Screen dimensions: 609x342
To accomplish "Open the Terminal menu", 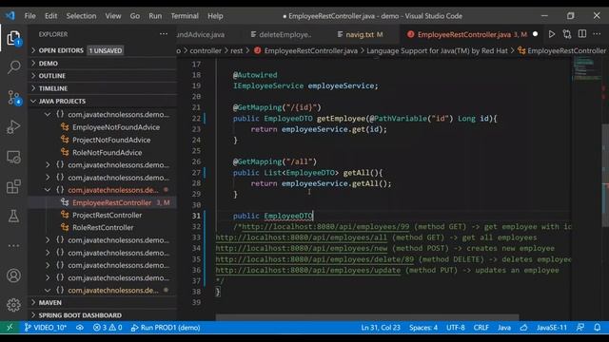I will (x=185, y=16).
